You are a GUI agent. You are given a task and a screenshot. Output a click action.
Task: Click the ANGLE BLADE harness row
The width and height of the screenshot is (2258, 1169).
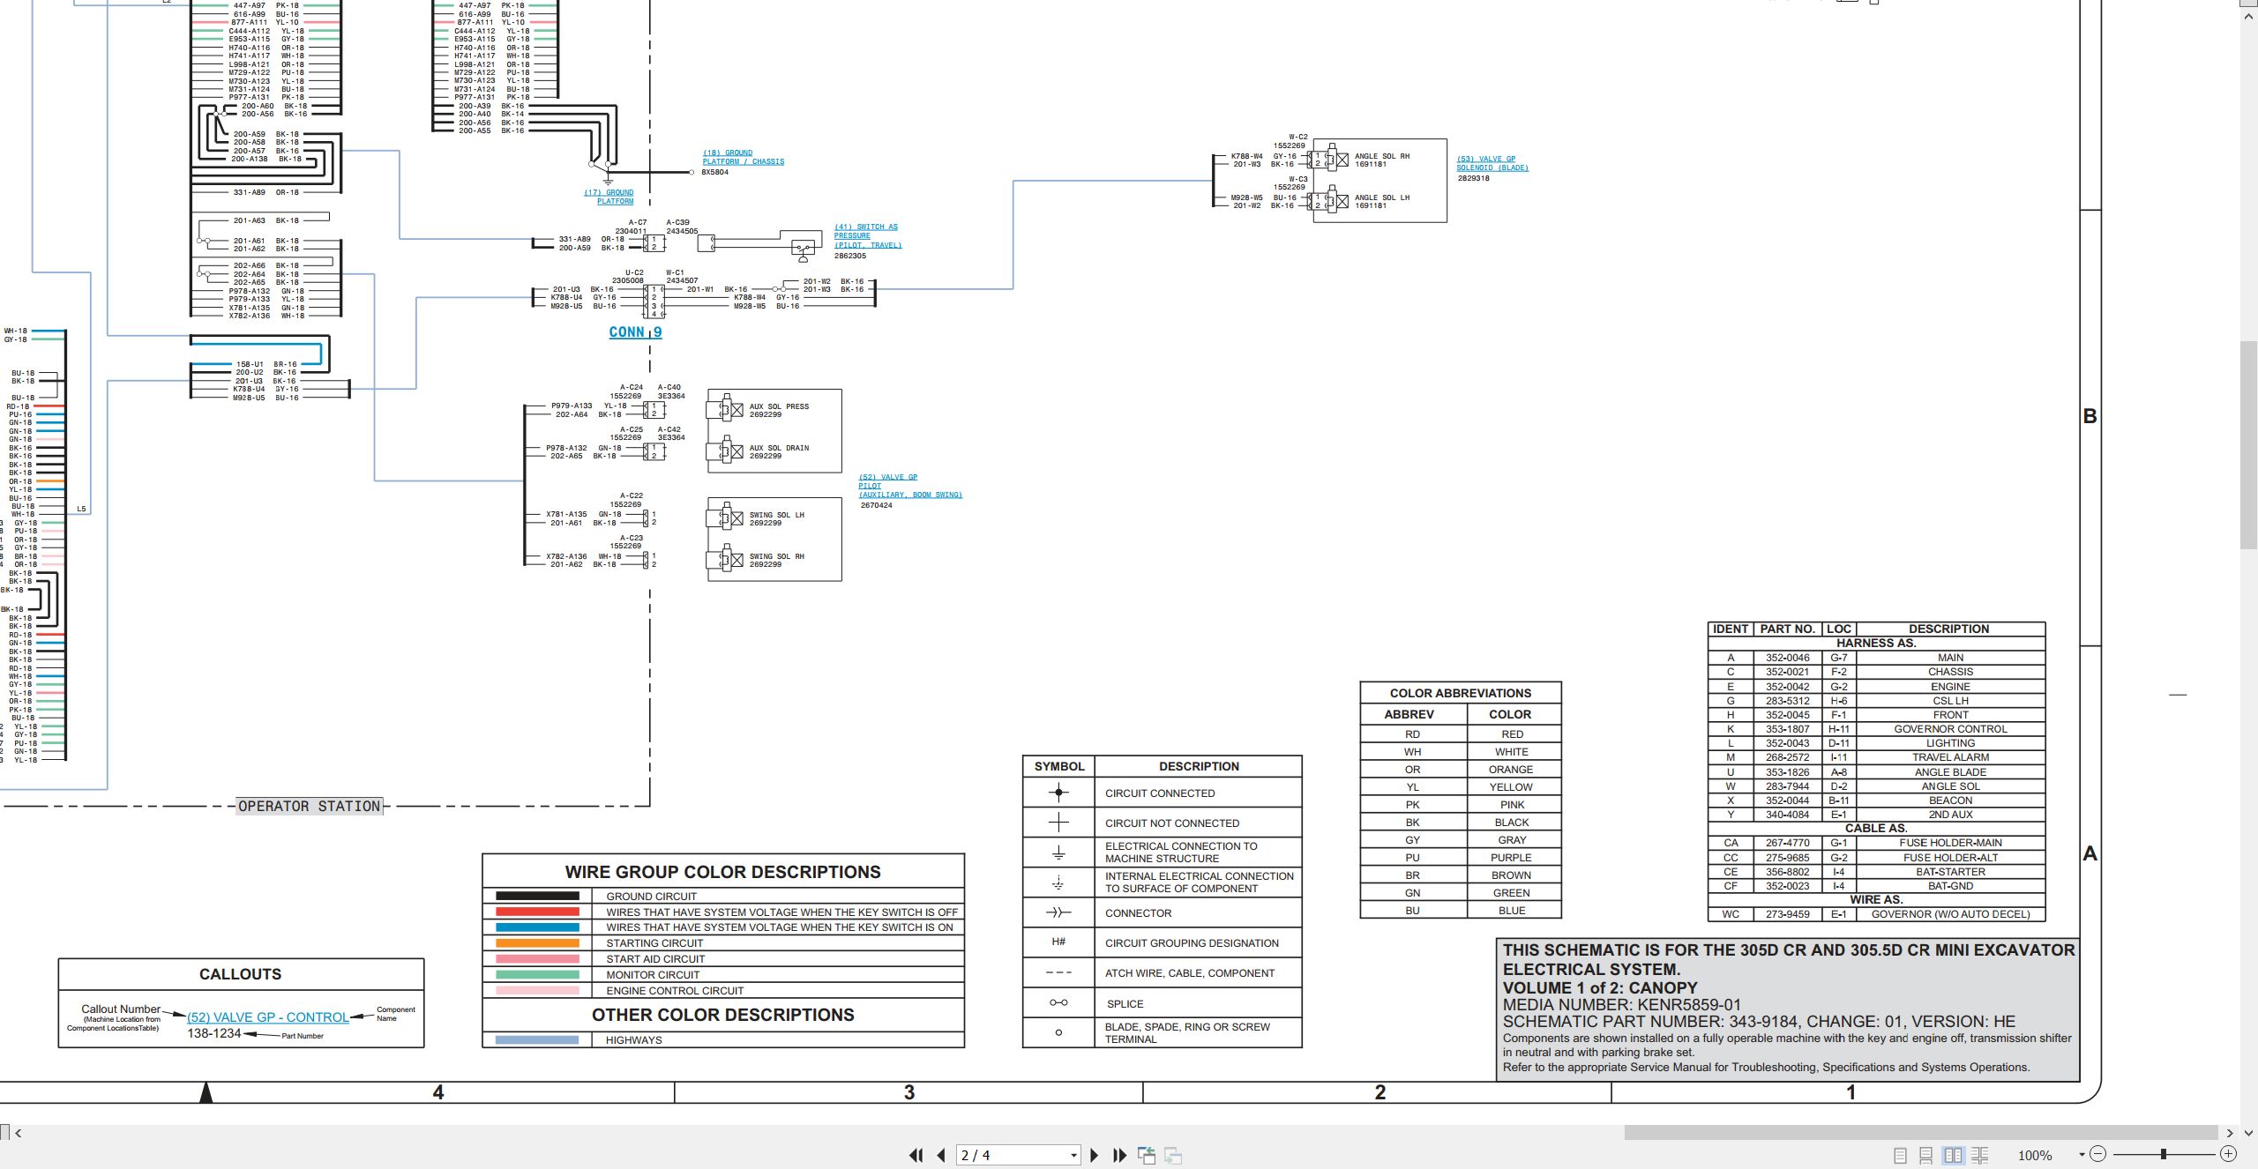1876,772
